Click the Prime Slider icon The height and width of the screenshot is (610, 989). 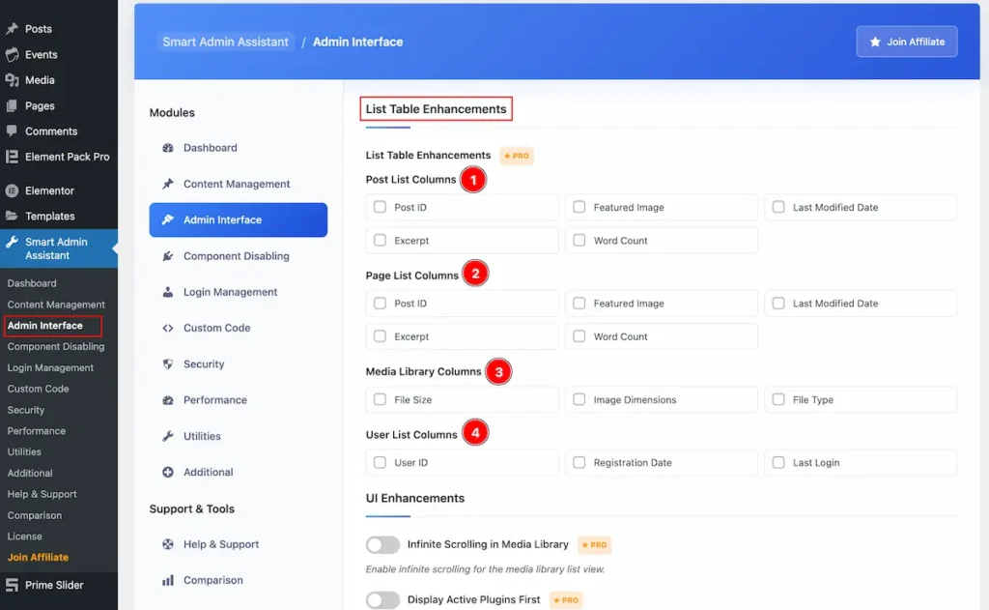[x=12, y=586]
